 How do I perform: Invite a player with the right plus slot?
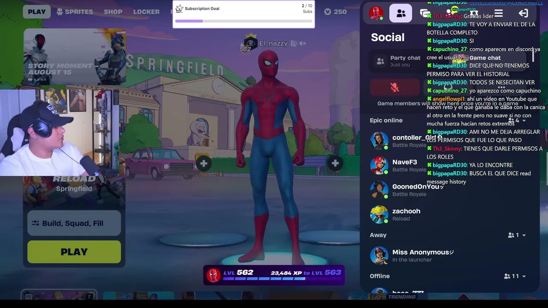[335, 163]
